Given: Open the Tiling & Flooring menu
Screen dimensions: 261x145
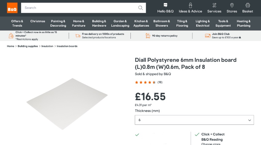Looking at the screenshot, I should point(182,24).
